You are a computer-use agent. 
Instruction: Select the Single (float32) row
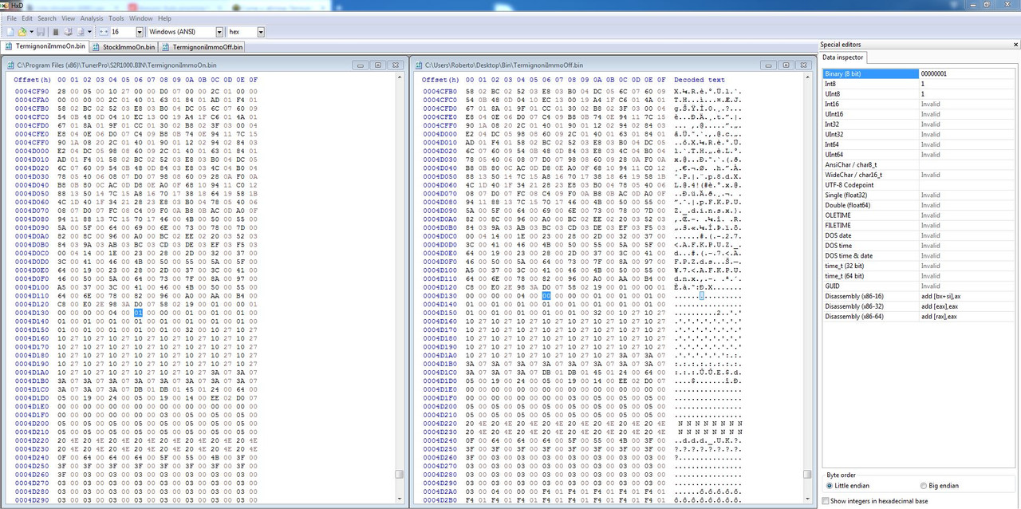click(x=920, y=195)
